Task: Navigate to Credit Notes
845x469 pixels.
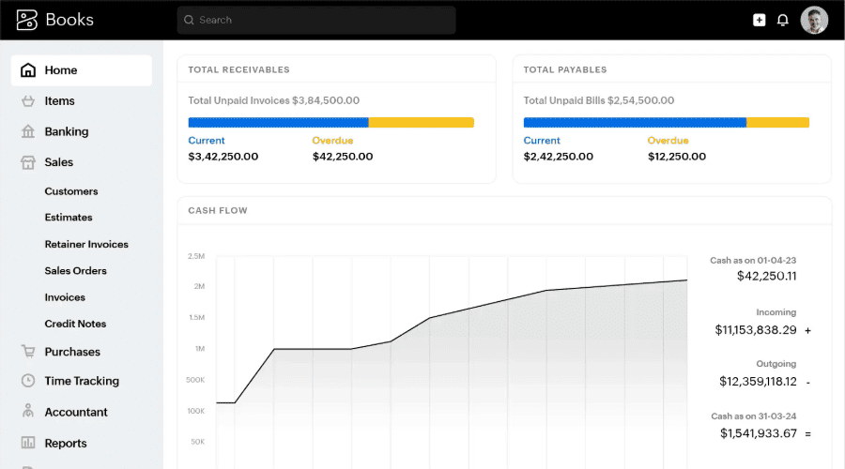Action: click(75, 324)
